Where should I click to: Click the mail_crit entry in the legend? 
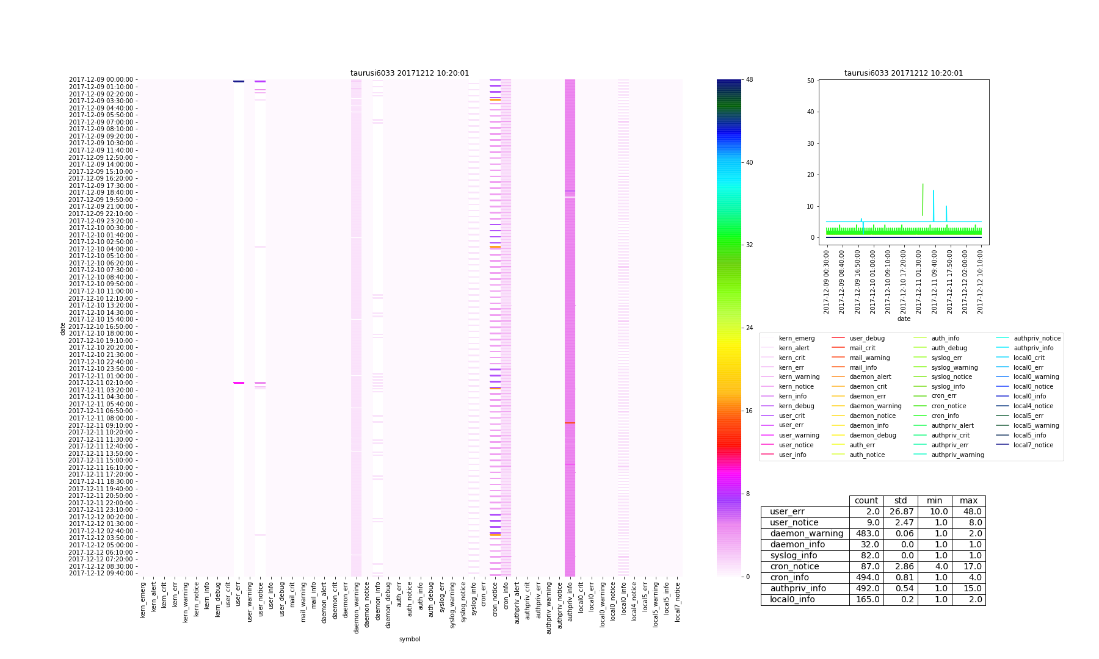tap(862, 348)
